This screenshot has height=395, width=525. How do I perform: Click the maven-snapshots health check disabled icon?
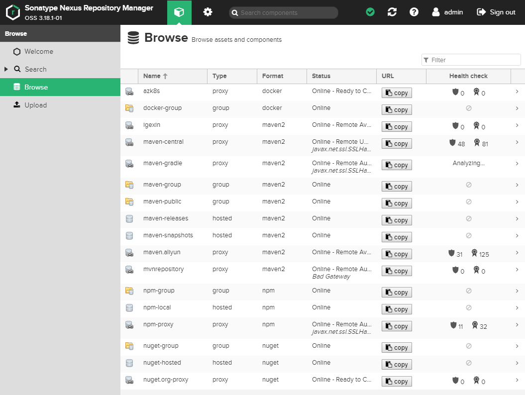(x=469, y=236)
